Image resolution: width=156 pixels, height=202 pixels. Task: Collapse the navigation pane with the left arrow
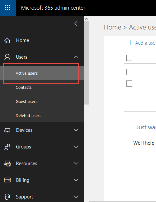(x=76, y=24)
